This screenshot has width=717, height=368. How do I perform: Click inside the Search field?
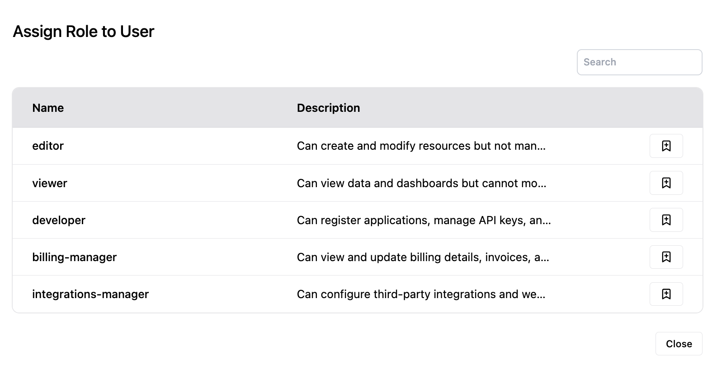pyautogui.click(x=639, y=62)
